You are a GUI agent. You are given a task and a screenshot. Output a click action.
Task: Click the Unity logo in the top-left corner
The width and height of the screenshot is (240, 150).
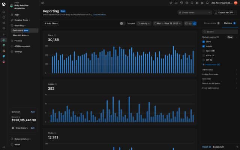4,4
